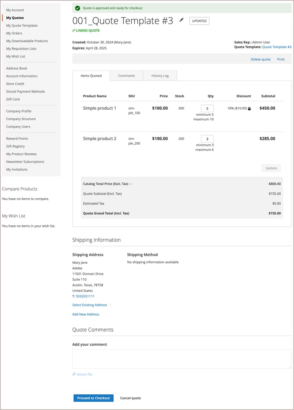
Task: Select Existing Address for shipping
Action: [89, 305]
